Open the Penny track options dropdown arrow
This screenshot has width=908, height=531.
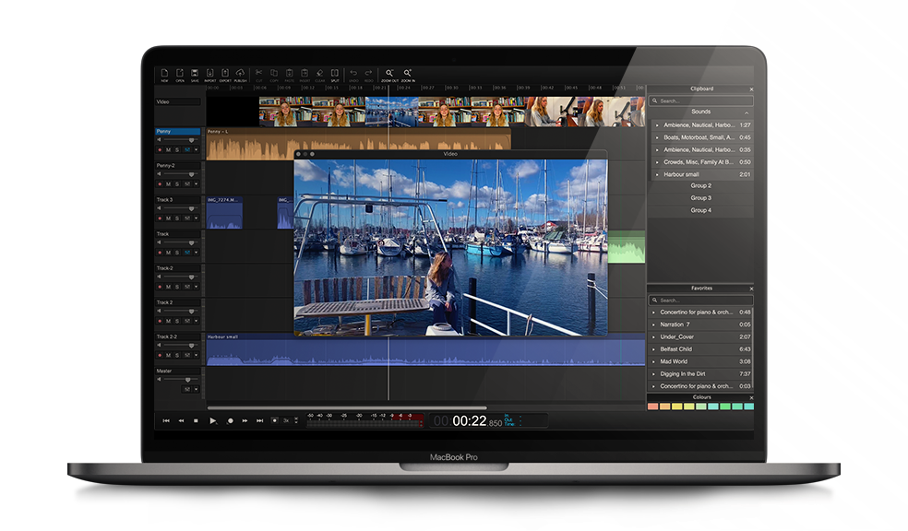click(x=196, y=149)
